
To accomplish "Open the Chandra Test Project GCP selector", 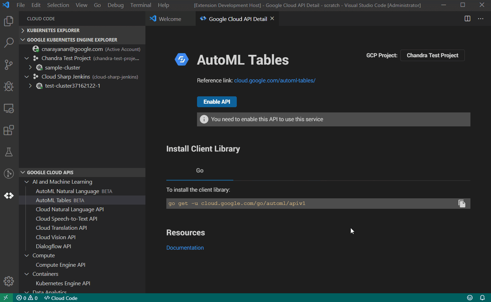I will coord(432,56).
